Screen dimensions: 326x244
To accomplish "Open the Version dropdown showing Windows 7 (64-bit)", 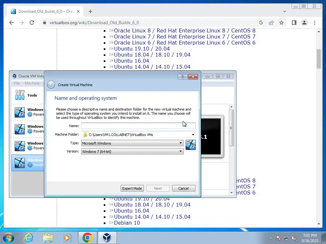I will (x=132, y=151).
